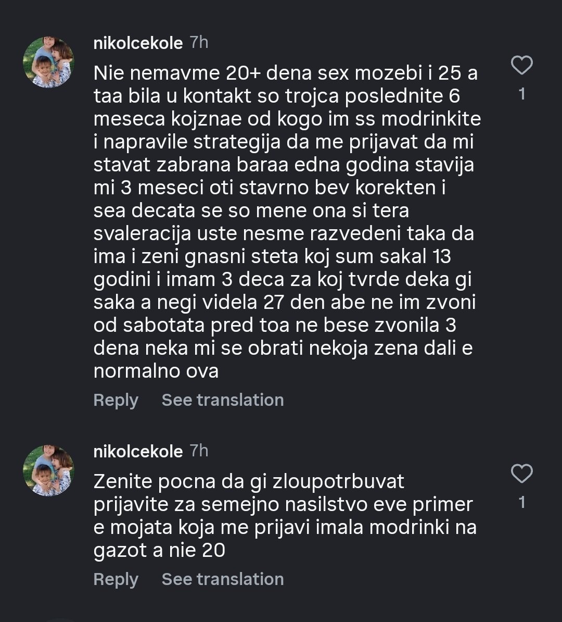The image size is (562, 622).
Task: View the like count under the first heart
Action: (x=522, y=94)
